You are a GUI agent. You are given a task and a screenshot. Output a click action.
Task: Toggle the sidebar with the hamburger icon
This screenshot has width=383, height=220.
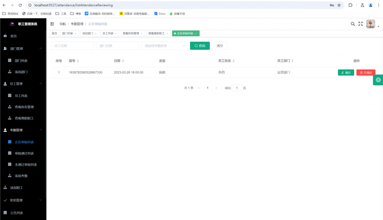point(52,24)
